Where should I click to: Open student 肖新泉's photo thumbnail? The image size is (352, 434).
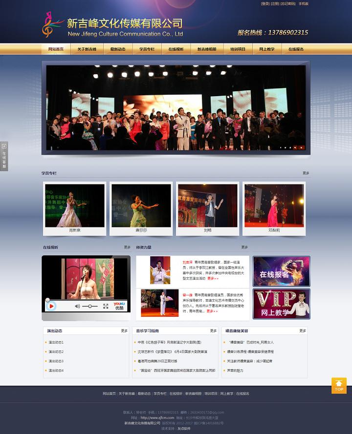(75, 206)
